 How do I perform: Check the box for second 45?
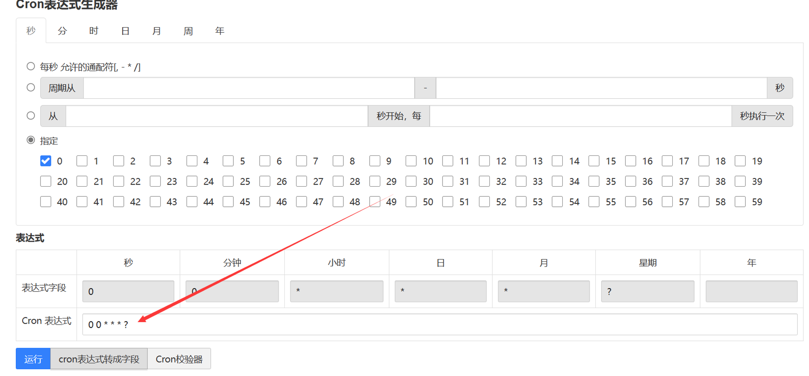[x=228, y=202]
